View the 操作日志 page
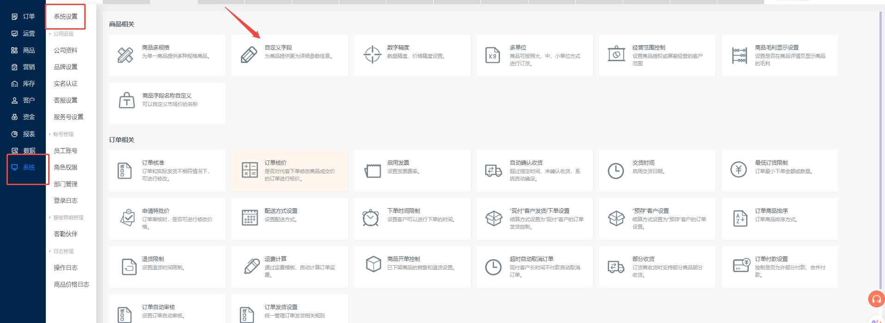The height and width of the screenshot is (323, 885). tap(66, 268)
